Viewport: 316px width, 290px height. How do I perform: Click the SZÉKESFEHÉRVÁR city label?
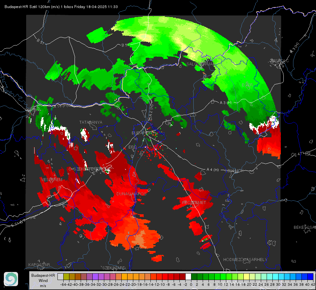click(92, 169)
